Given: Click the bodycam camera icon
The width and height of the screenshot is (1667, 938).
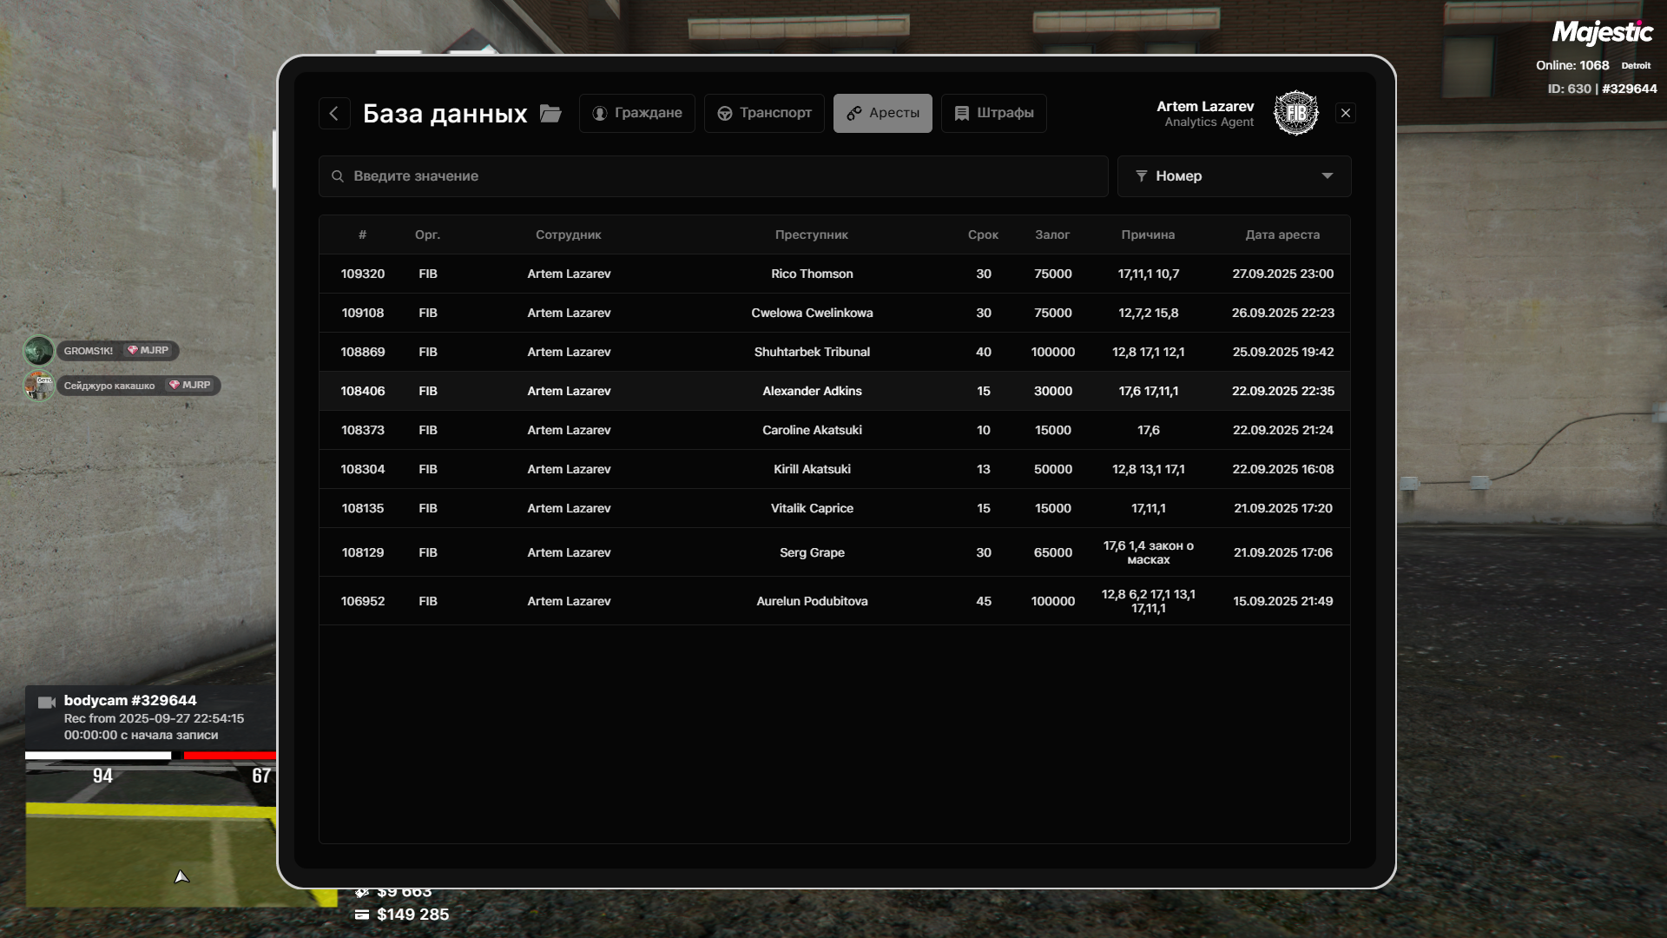Looking at the screenshot, I should [47, 702].
